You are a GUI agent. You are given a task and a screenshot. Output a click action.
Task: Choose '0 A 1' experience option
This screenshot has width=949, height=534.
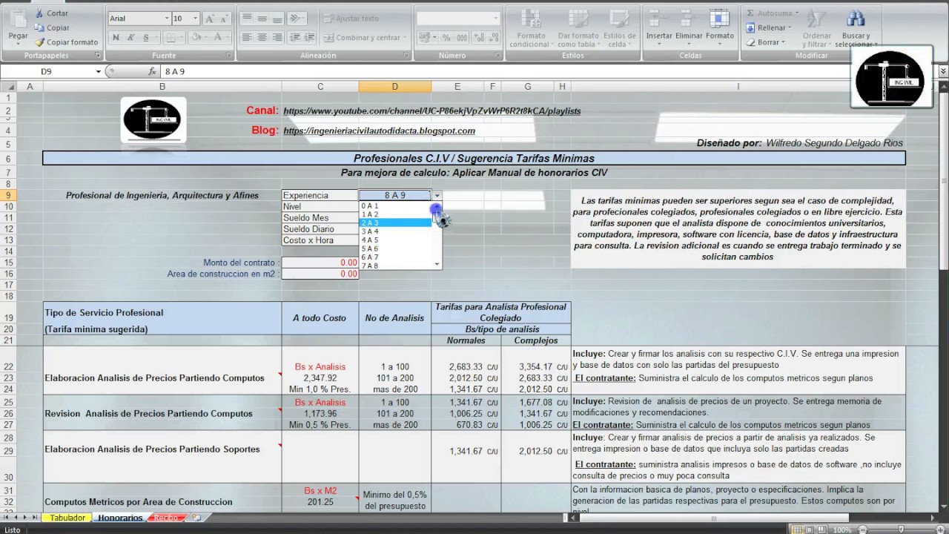point(394,205)
